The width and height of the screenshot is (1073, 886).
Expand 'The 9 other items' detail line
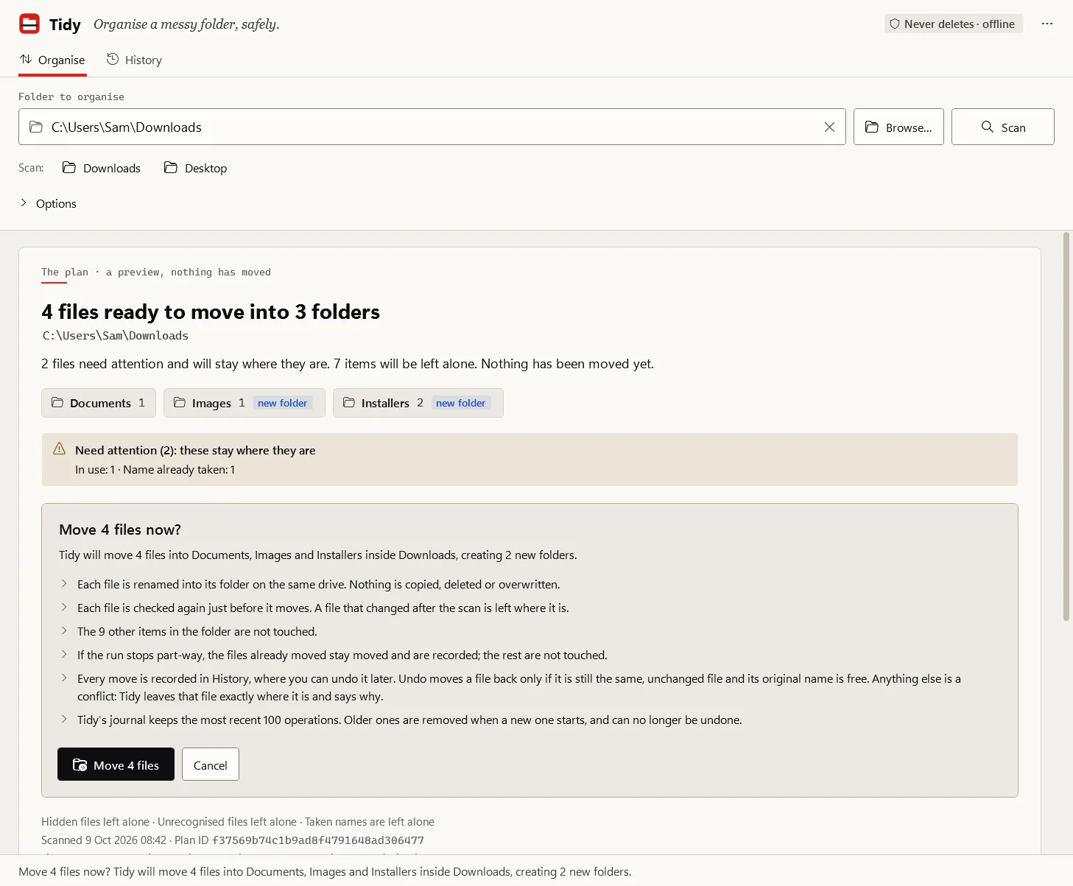197,632
